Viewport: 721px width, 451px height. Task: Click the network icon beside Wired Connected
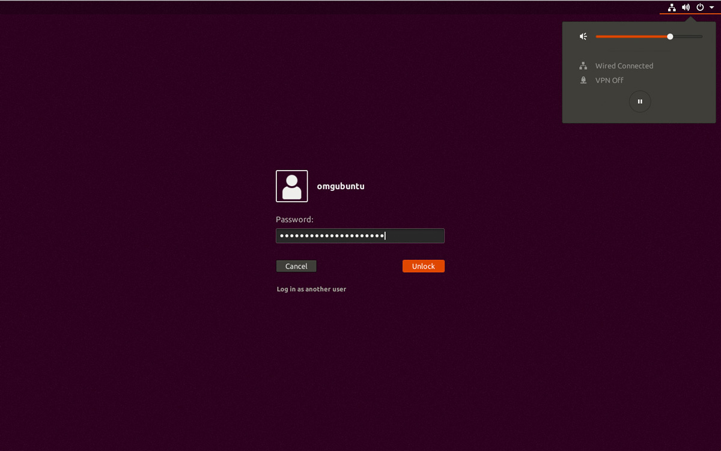click(x=583, y=66)
